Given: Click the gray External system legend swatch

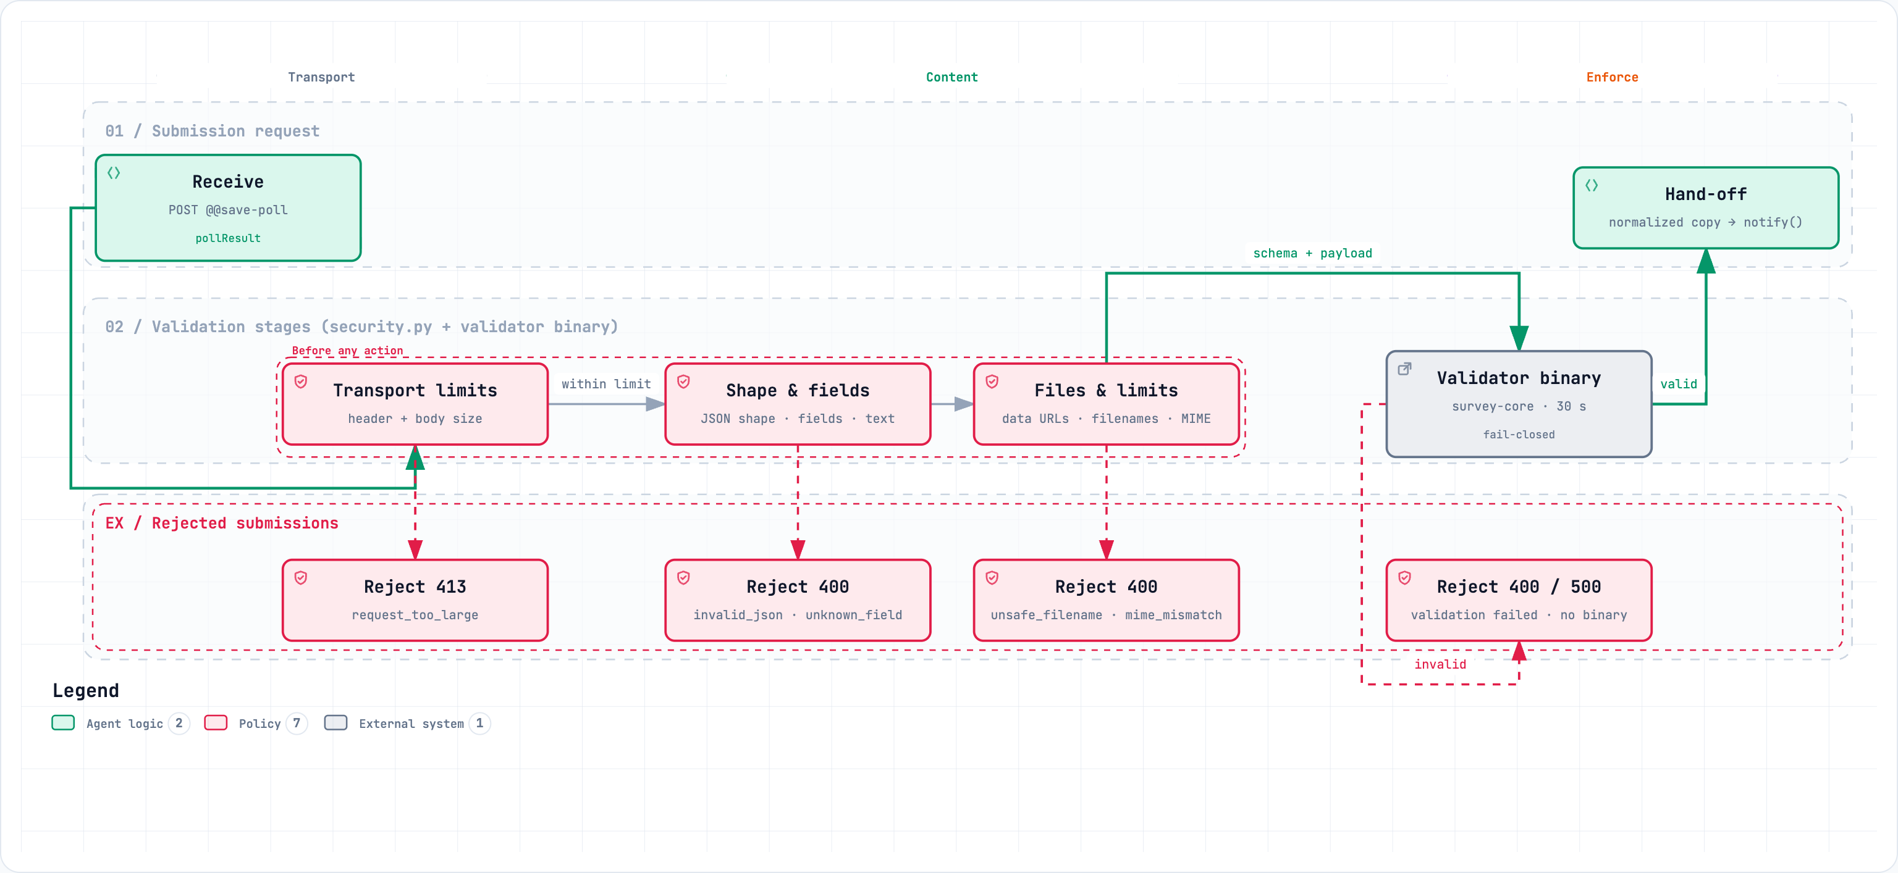Looking at the screenshot, I should 336,723.
